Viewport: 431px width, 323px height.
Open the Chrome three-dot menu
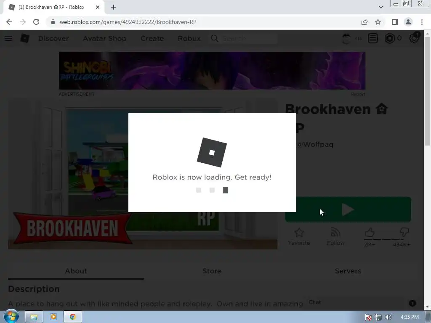coord(422,22)
